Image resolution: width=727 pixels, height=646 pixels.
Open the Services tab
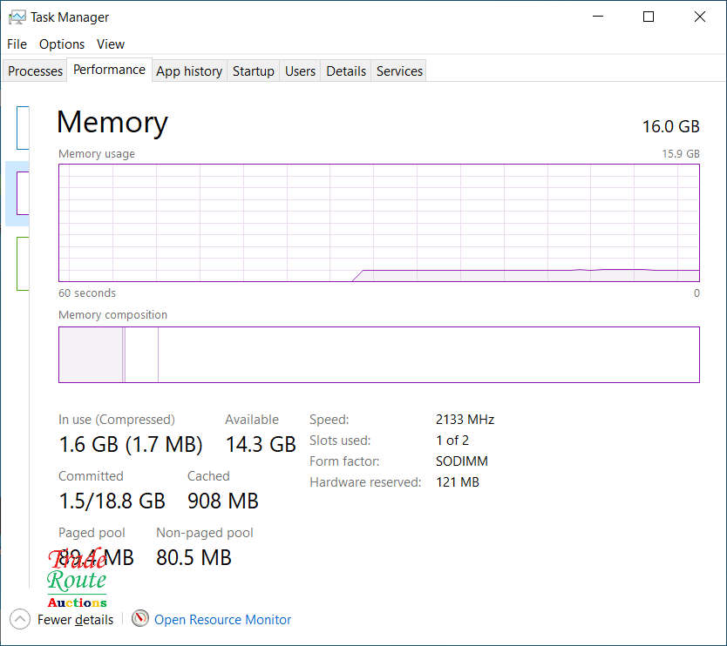(x=399, y=71)
